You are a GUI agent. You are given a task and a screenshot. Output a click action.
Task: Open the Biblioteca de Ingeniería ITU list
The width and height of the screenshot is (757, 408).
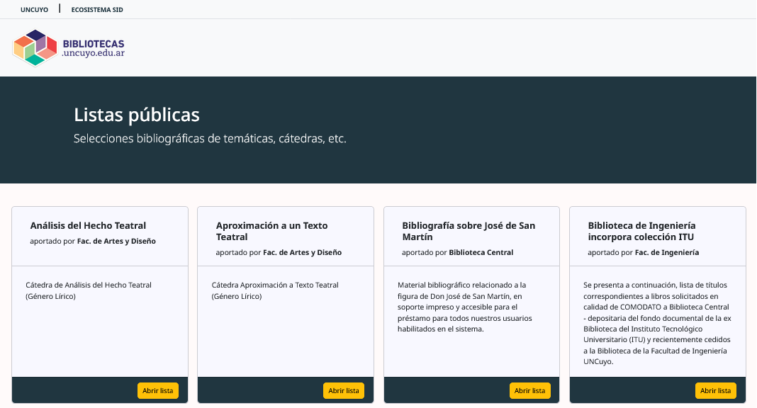coord(715,390)
